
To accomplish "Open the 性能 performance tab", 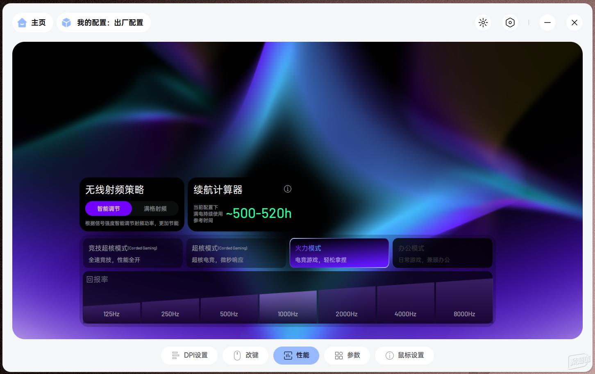I will tap(296, 355).
